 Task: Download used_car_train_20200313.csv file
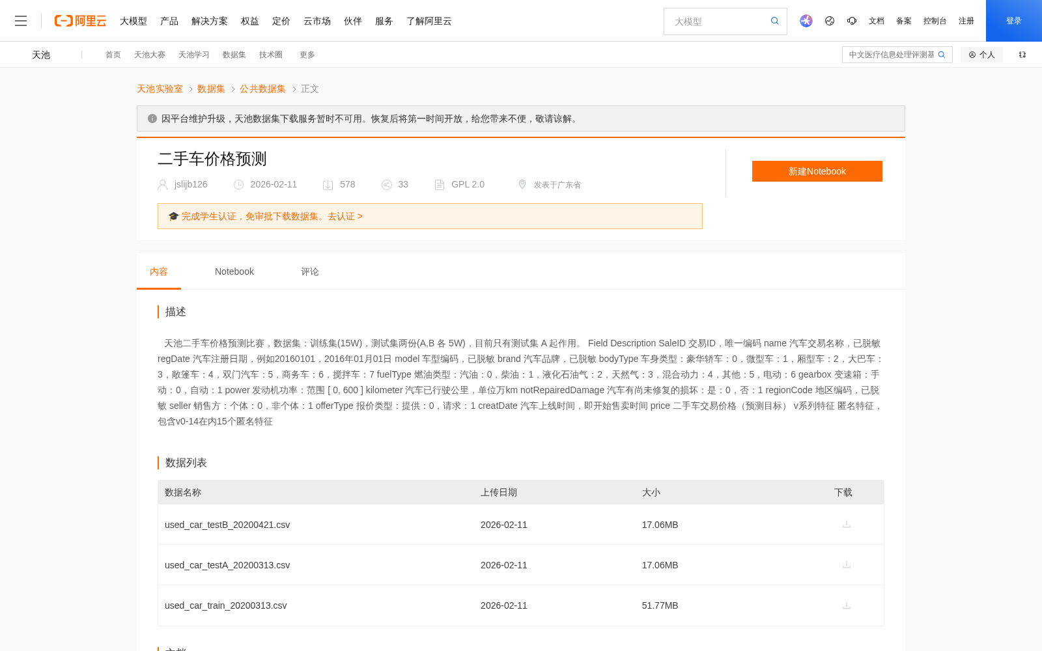pyautogui.click(x=847, y=605)
